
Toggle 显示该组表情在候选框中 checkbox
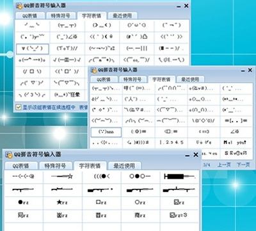coord(19,108)
